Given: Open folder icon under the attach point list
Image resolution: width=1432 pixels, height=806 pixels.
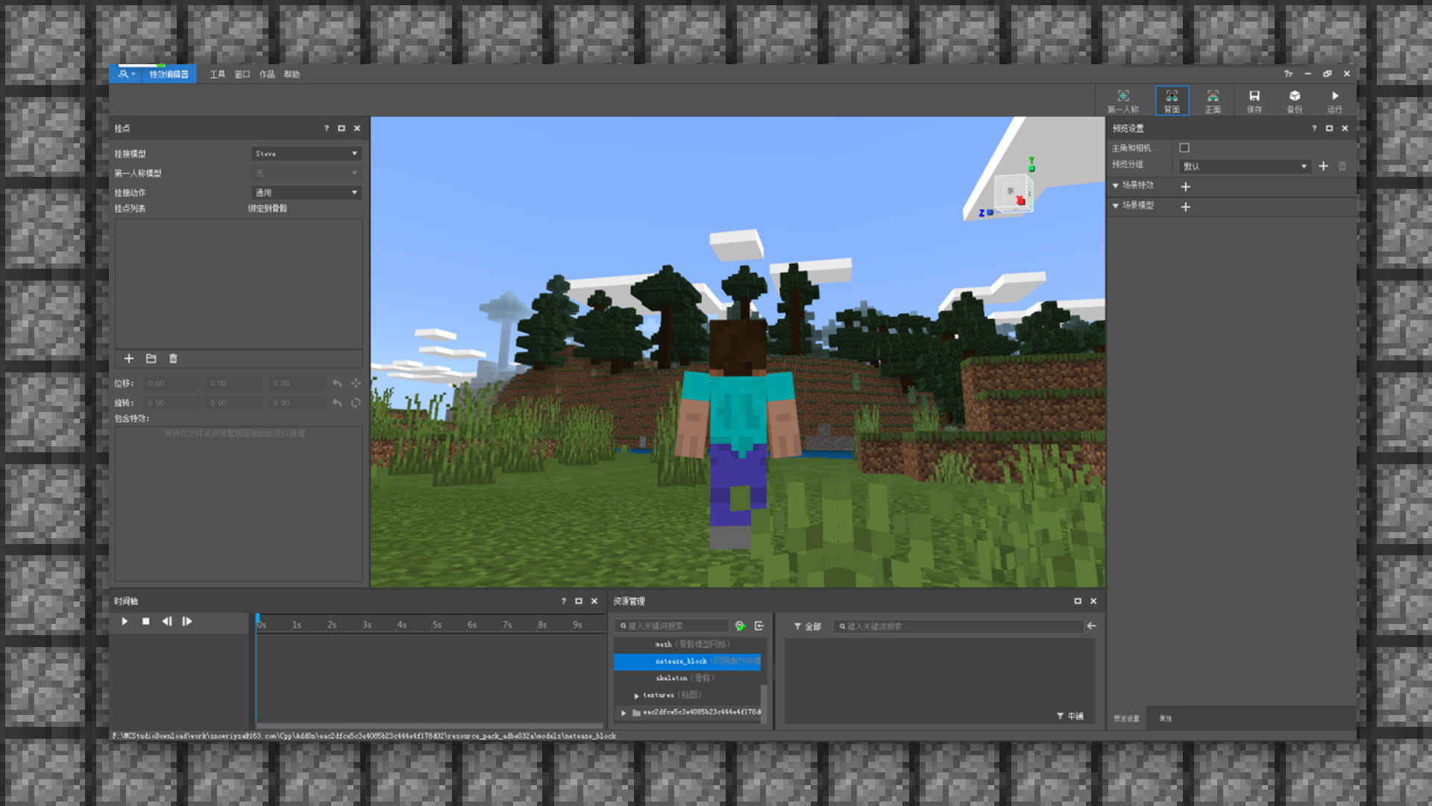Looking at the screenshot, I should 151,359.
